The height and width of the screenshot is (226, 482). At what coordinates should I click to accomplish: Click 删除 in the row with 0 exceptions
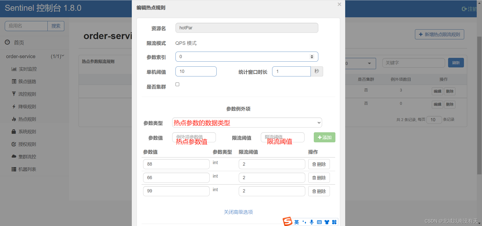pos(450,104)
